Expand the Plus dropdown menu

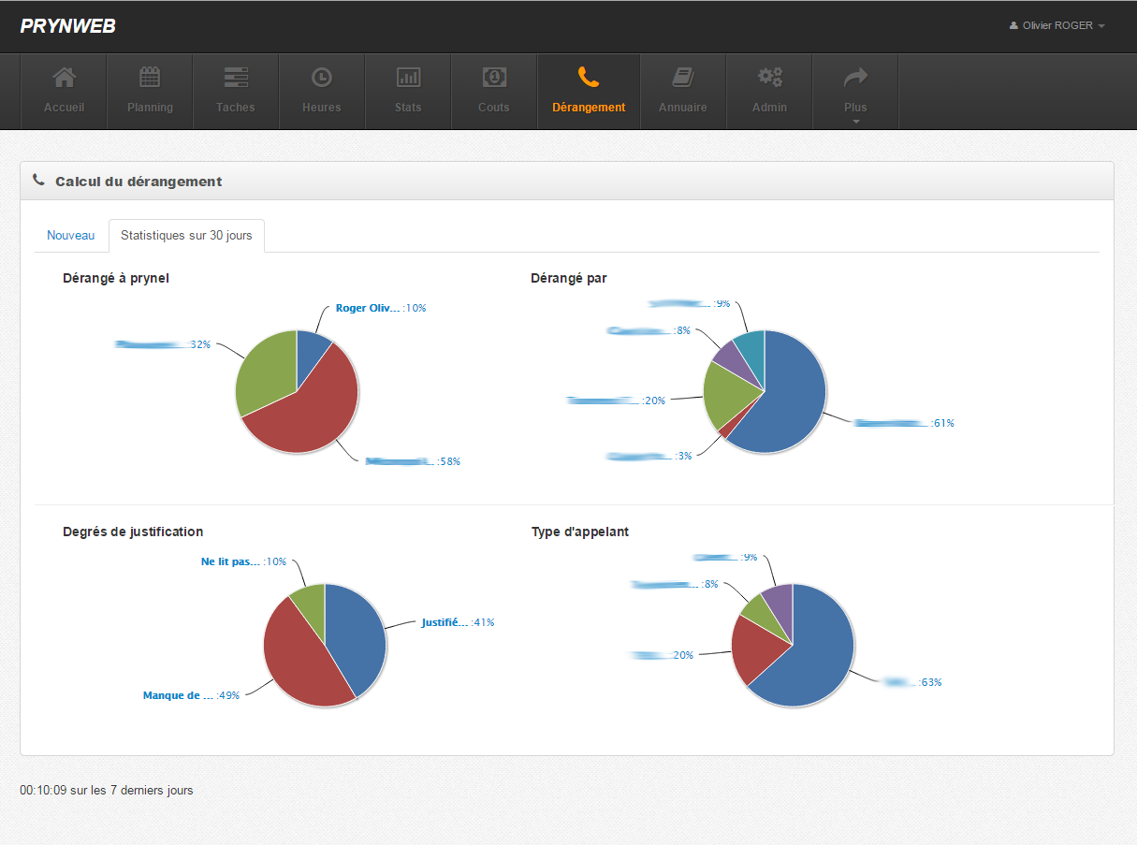(x=855, y=92)
